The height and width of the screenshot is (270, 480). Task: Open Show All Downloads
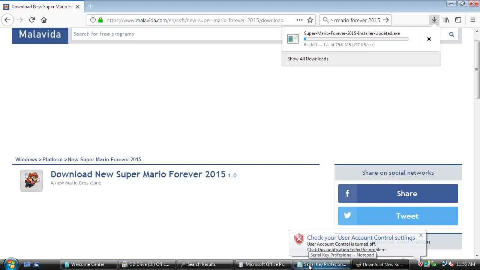tap(308, 59)
